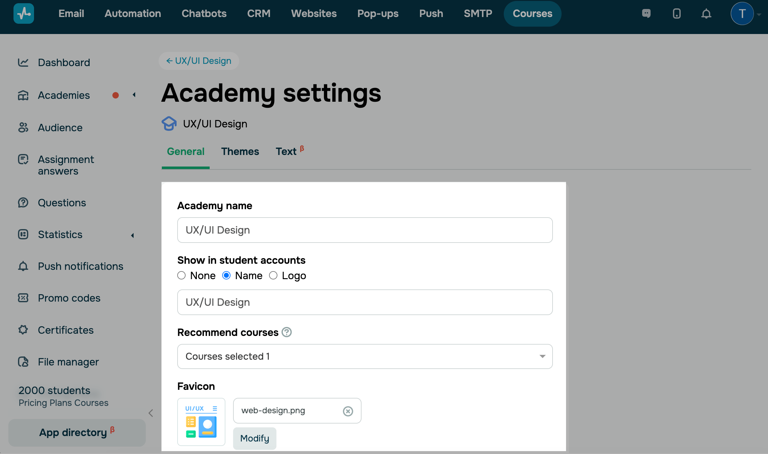Viewport: 768px width, 454px height.
Task: Expand the Academies sidebar submenu arrow
Action: tap(134, 95)
